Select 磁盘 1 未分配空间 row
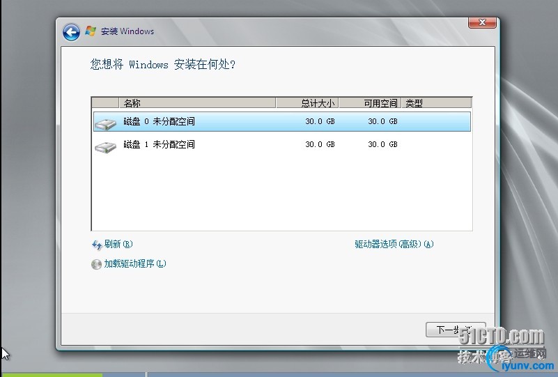 click(x=282, y=144)
